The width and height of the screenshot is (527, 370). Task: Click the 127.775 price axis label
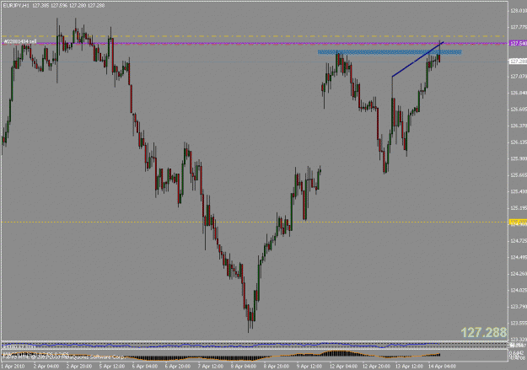[519, 27]
